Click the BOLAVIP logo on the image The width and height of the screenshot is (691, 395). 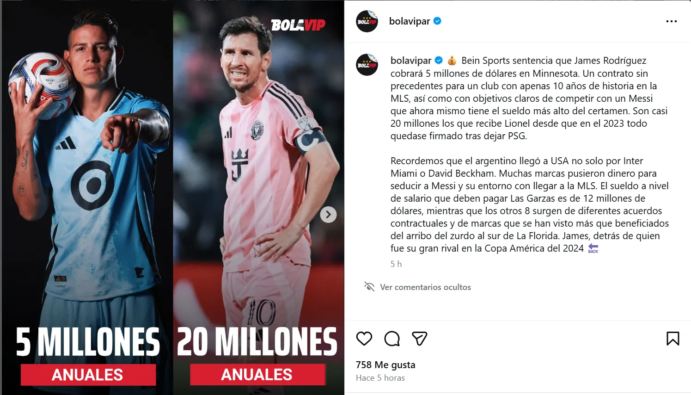coord(298,25)
